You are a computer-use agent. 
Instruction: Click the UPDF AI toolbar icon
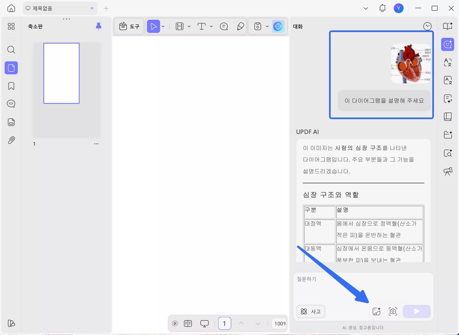278,26
